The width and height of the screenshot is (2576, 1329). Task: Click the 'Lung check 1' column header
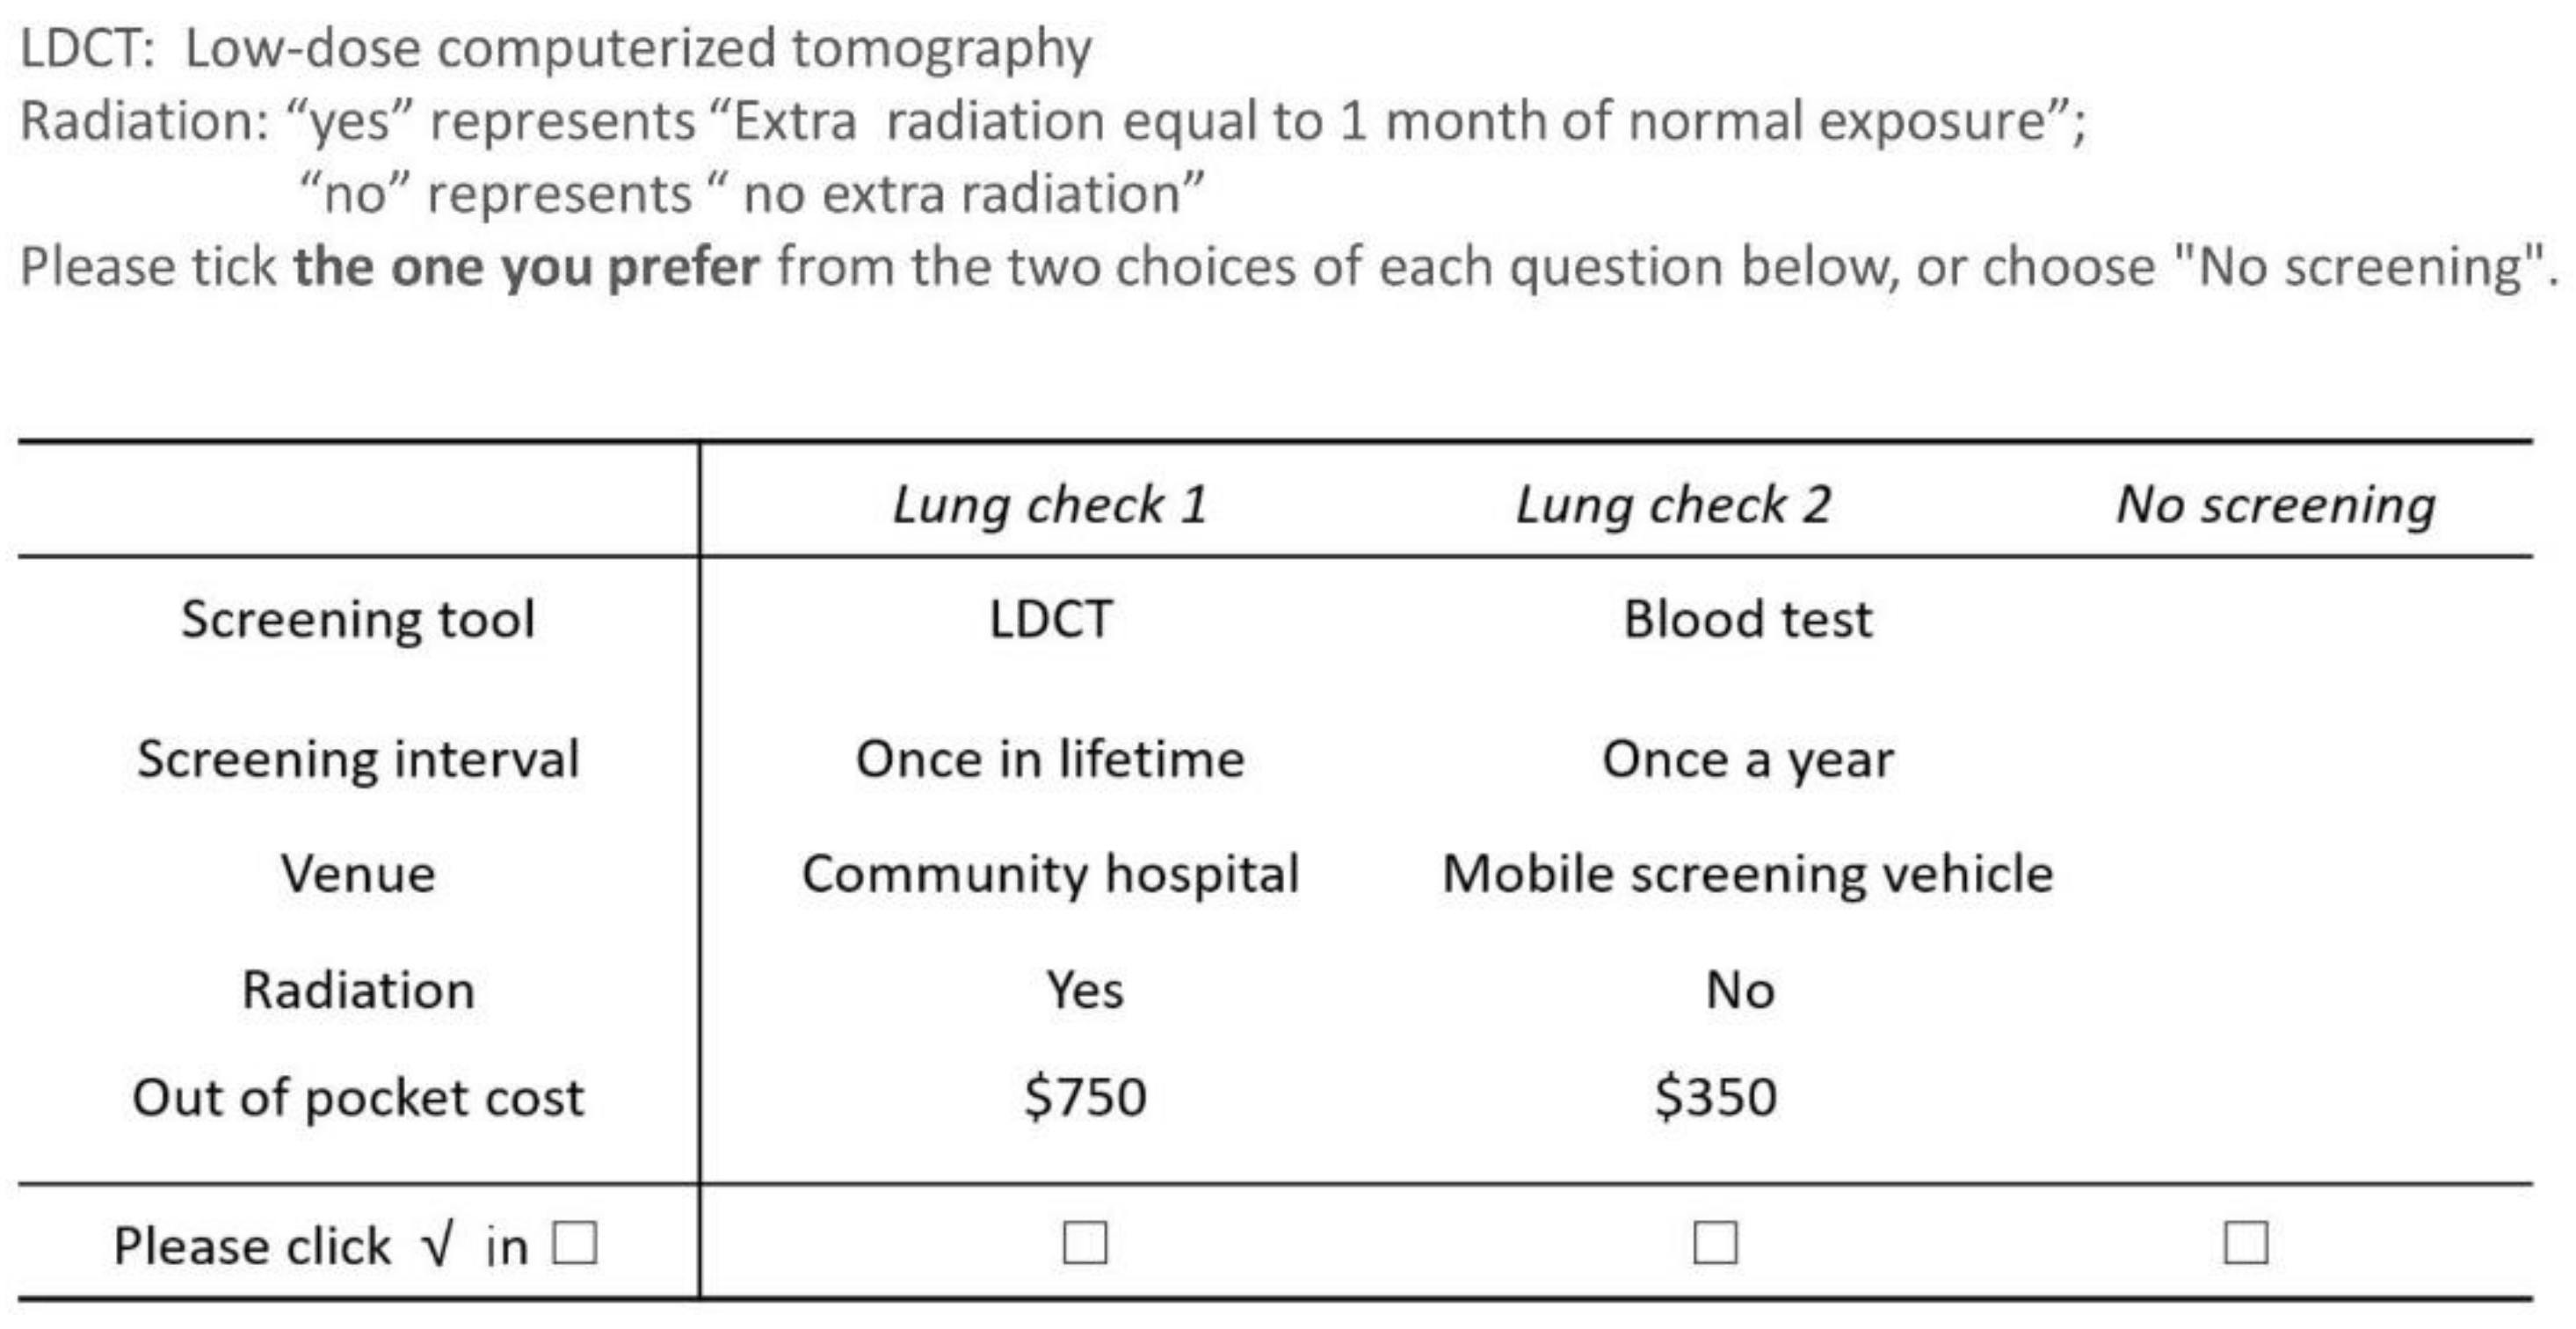pos(1049,504)
